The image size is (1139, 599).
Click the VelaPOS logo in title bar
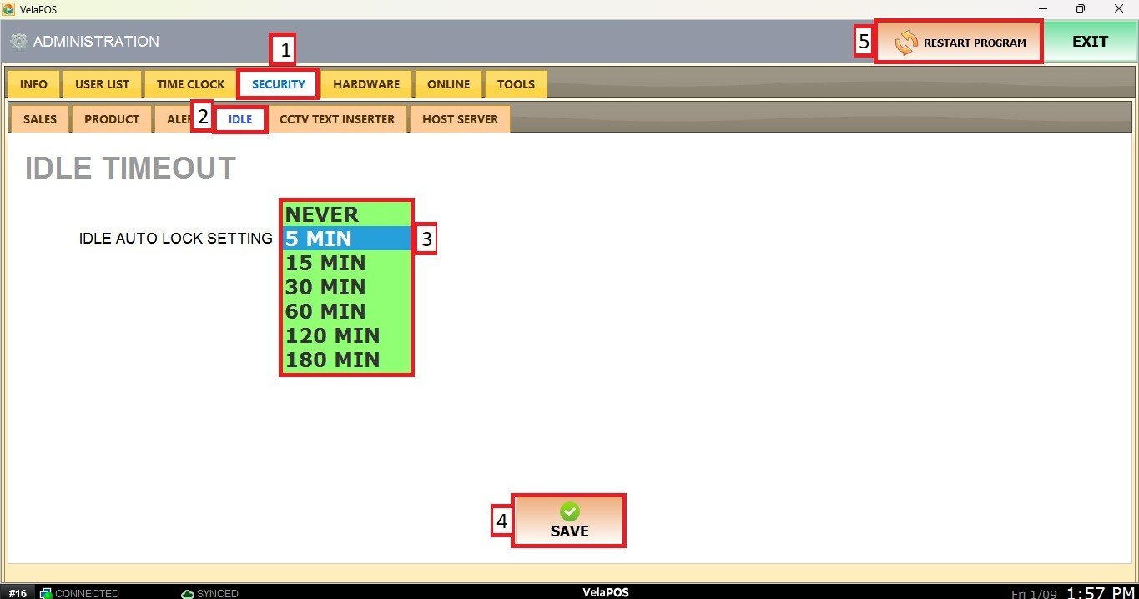pos(9,8)
